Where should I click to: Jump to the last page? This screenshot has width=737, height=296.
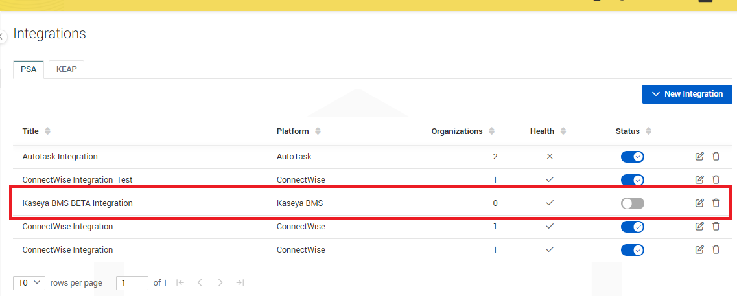click(240, 282)
